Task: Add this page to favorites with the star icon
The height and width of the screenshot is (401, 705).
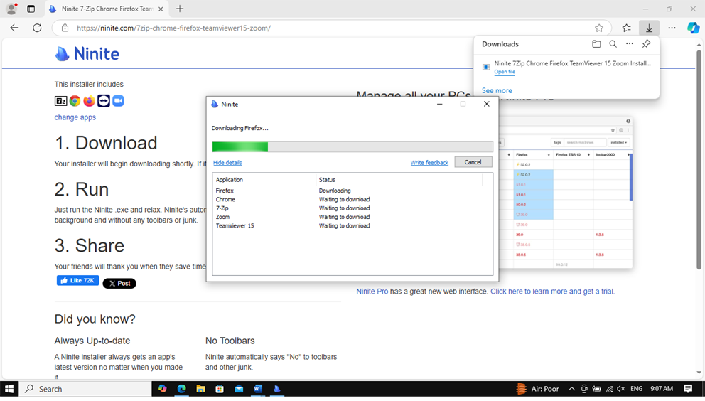Action: pyautogui.click(x=599, y=28)
